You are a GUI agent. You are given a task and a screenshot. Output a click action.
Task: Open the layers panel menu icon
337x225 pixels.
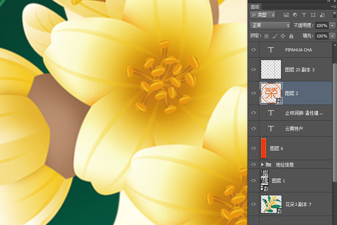pos(333,7)
